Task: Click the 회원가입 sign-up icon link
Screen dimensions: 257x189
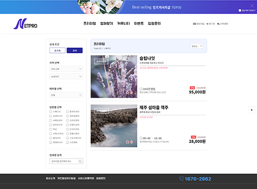Action: (x=198, y=24)
